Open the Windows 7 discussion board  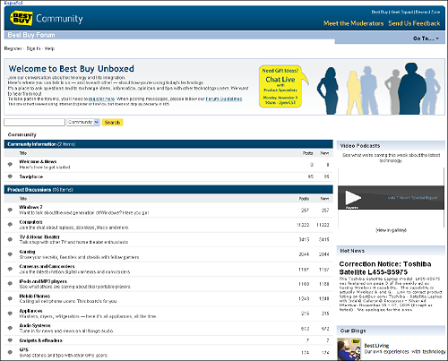coord(30,207)
